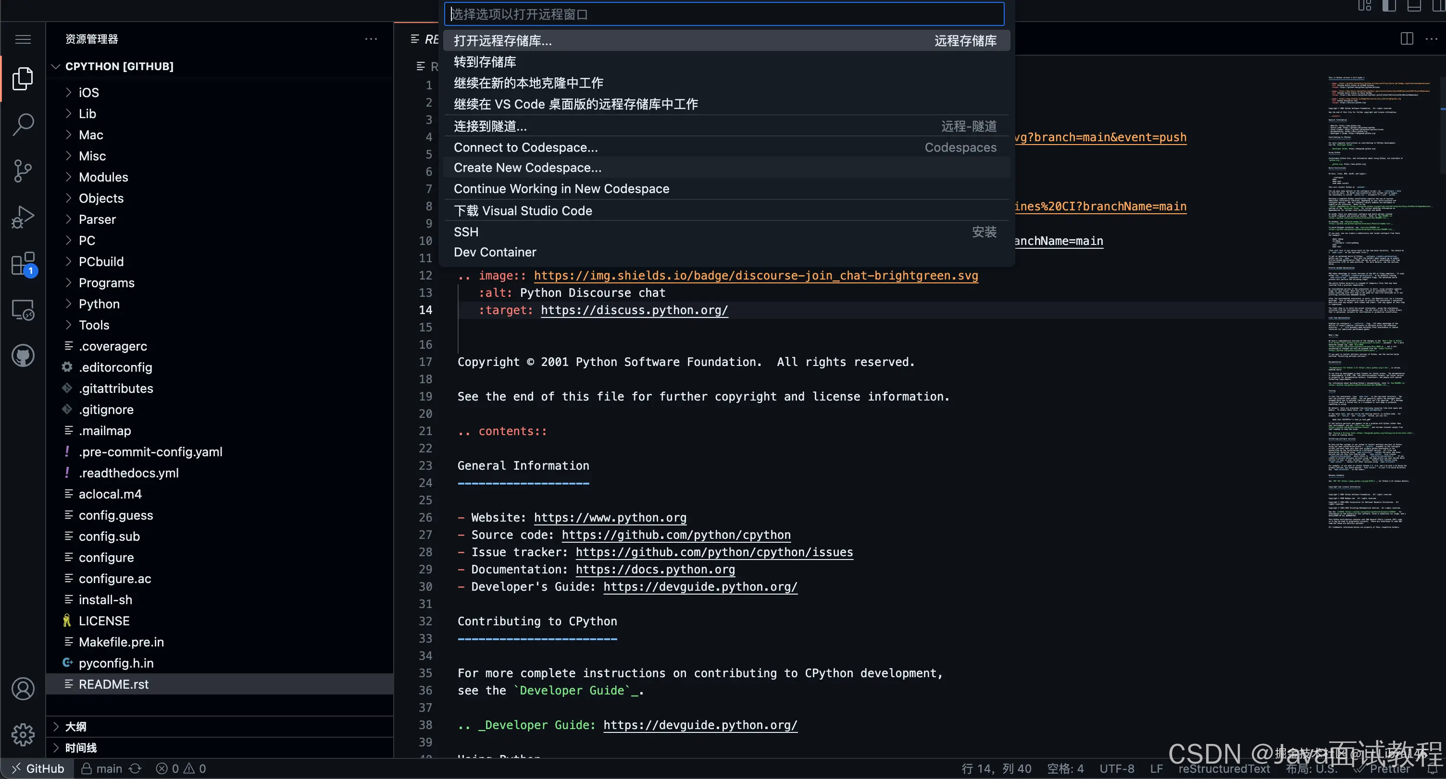Screen dimensions: 1446x779
Task: Select 继续在新的本地克隆中工作 option
Action: 726,83
